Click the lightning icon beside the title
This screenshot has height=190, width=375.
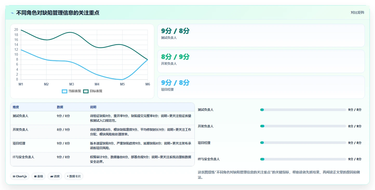pos(12,13)
